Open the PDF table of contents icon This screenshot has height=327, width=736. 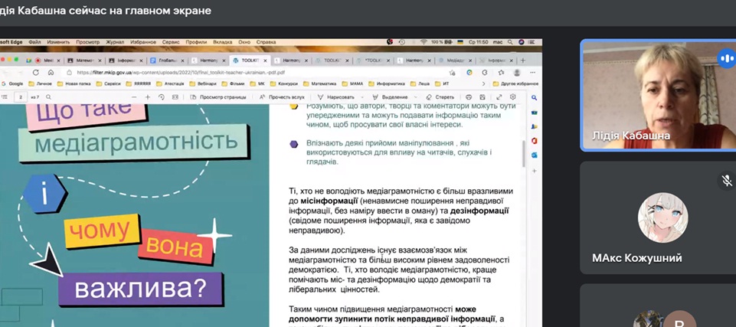[5, 97]
